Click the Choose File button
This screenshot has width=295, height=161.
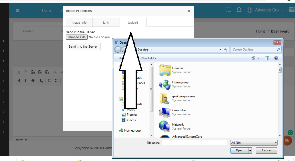pyautogui.click(x=77, y=37)
